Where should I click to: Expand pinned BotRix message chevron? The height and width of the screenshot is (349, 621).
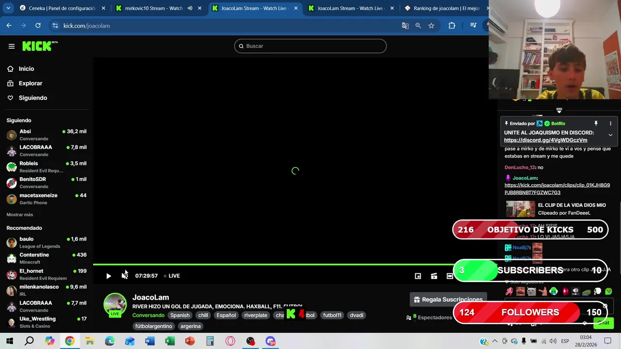[x=610, y=135]
